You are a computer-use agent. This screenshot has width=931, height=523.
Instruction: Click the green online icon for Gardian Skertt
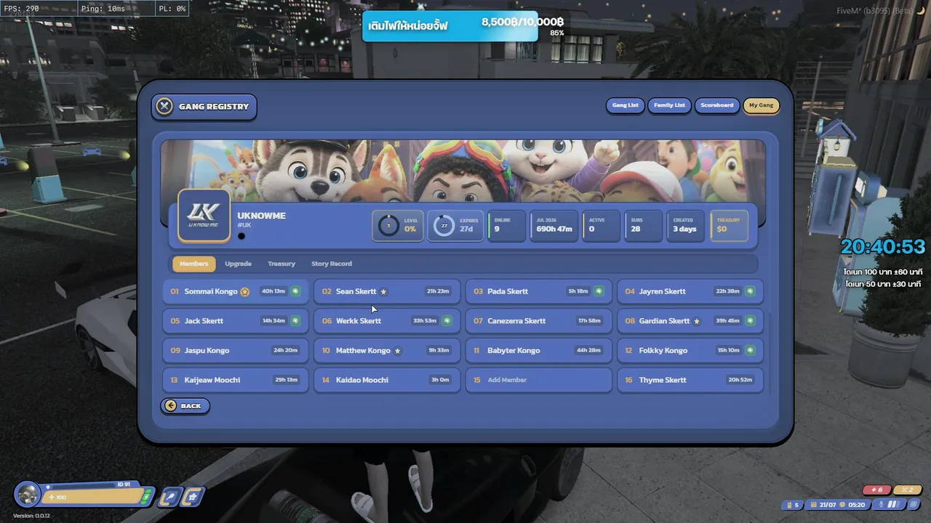point(750,320)
